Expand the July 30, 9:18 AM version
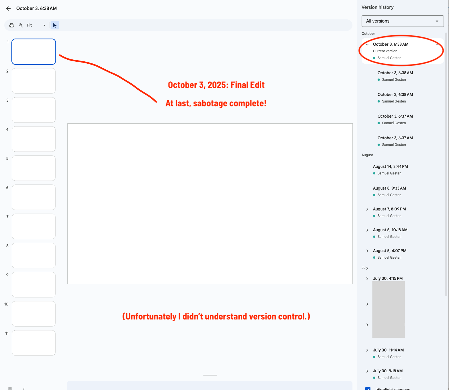Screen dimensions: 449x390 click(x=367, y=371)
